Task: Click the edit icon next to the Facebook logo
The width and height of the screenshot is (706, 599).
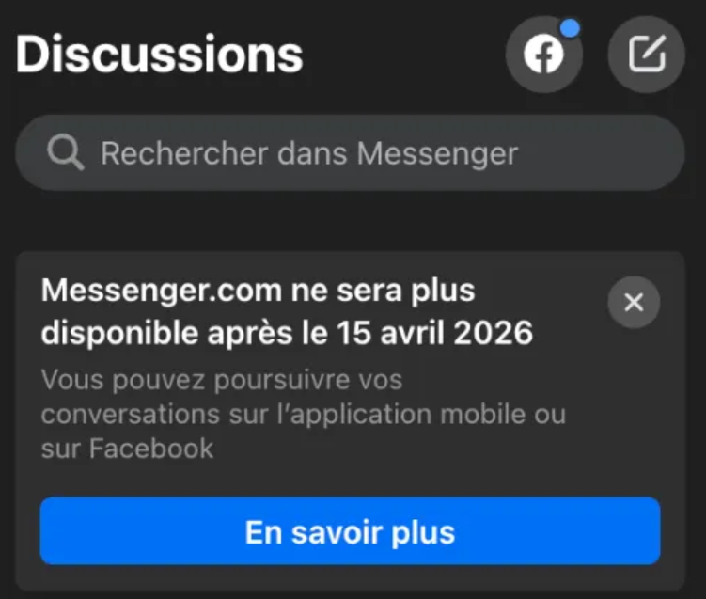Action: (647, 55)
